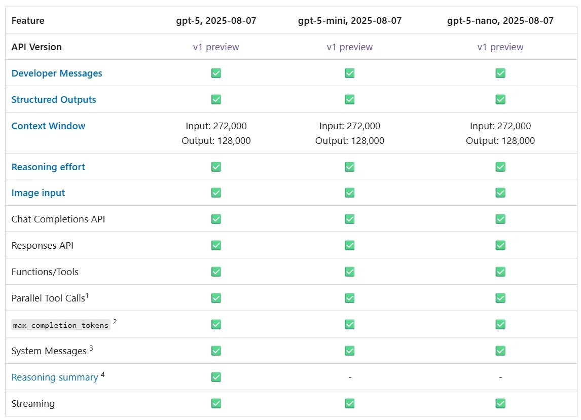Open v1 preview link under gpt-5-nano column

(500, 47)
